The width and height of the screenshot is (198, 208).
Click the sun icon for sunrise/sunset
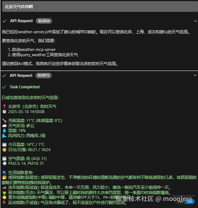click(4, 150)
